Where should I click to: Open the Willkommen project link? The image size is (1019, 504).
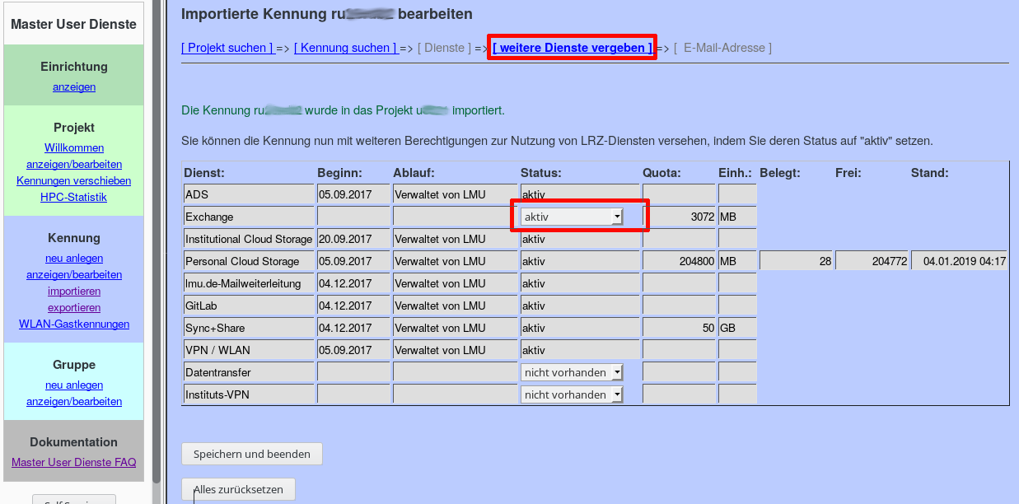(x=74, y=147)
